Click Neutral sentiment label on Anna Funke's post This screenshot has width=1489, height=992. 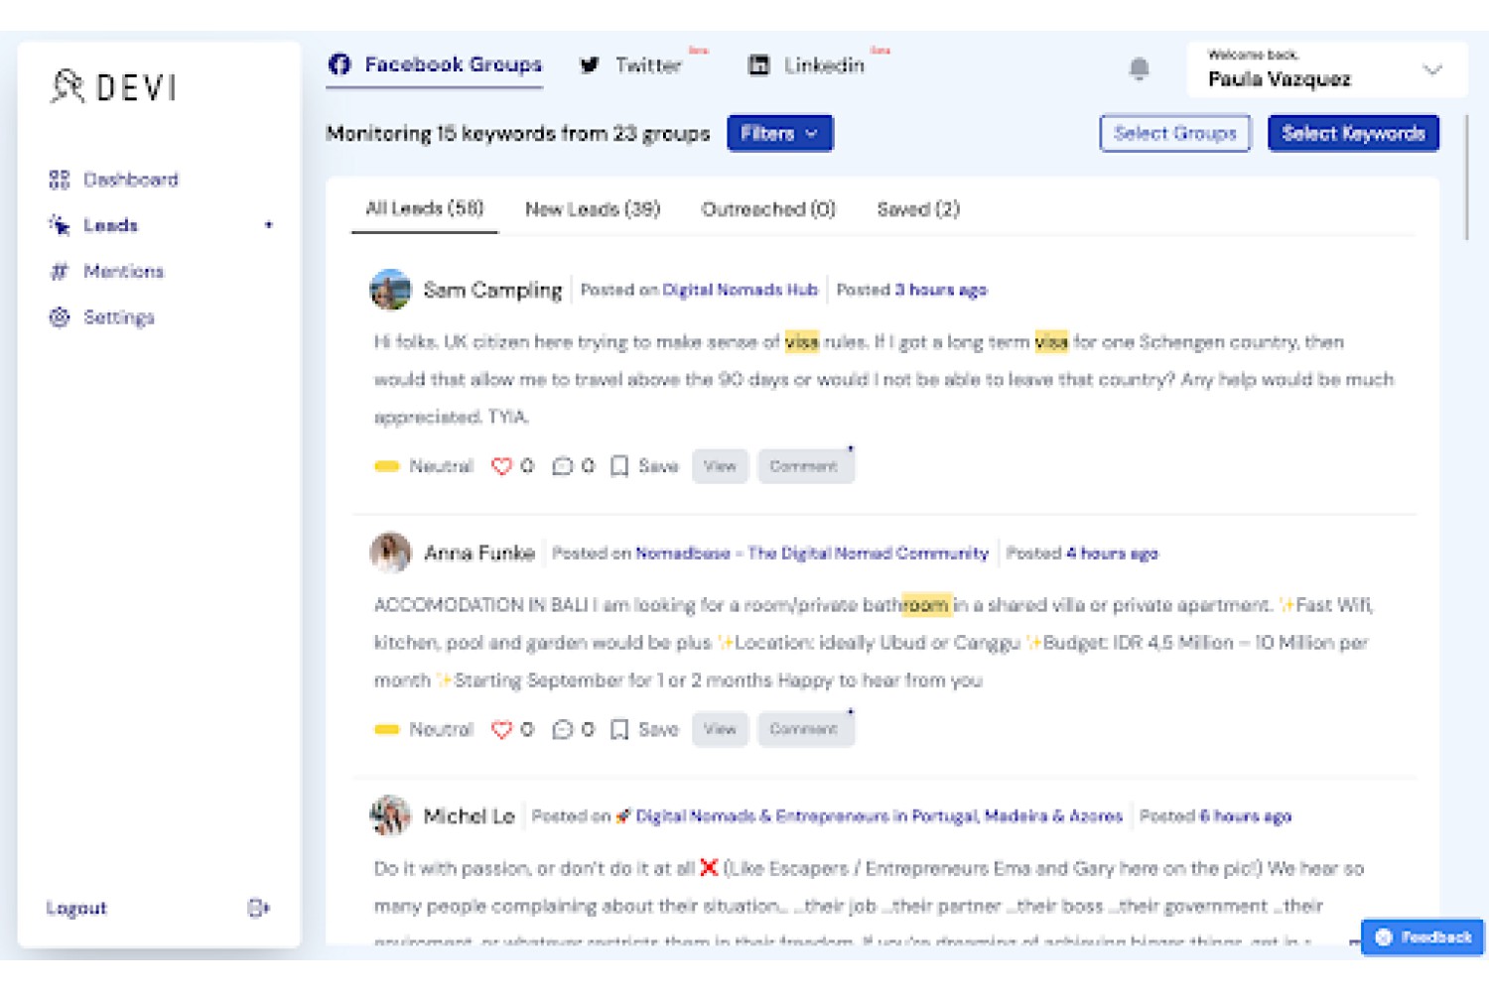pyautogui.click(x=442, y=729)
